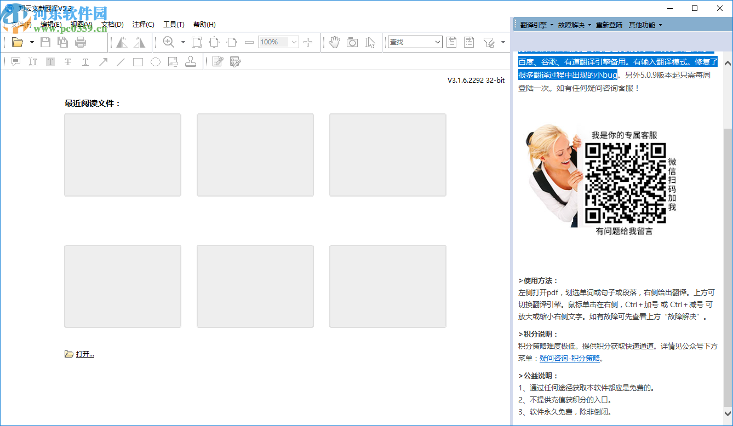The width and height of the screenshot is (733, 426).
Task: Open the 疑问咨询-积分策略 link
Action: (x=570, y=359)
